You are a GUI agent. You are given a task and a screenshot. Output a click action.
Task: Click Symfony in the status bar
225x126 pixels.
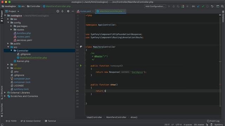pos(219,125)
